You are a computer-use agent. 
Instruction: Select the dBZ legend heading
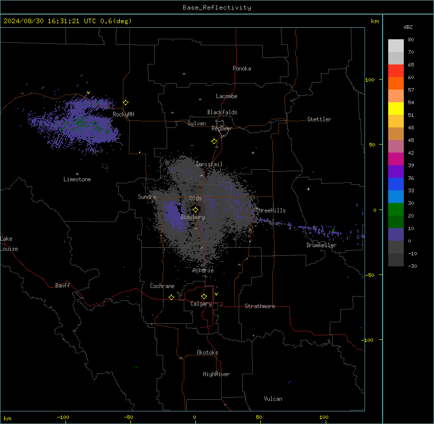coord(408,27)
